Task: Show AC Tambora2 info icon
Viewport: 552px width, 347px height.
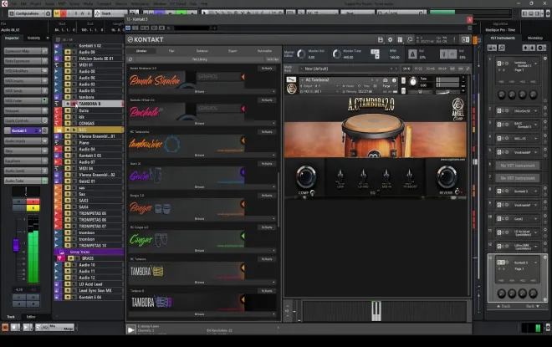Action: pos(394,80)
